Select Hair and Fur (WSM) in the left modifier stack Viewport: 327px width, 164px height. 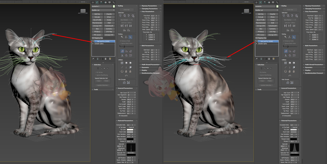click(103, 41)
